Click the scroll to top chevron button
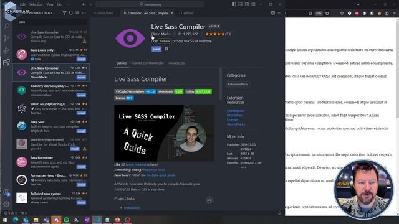The width and height of the screenshot is (399, 224). 209,200
